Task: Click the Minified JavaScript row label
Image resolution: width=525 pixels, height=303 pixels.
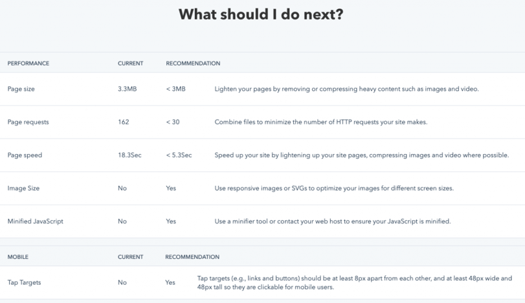Action: 35,221
